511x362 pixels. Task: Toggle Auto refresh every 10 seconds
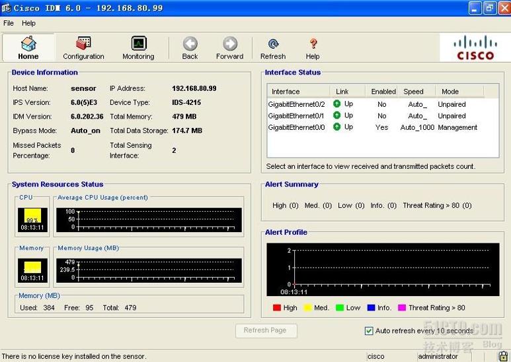pyautogui.click(x=369, y=331)
